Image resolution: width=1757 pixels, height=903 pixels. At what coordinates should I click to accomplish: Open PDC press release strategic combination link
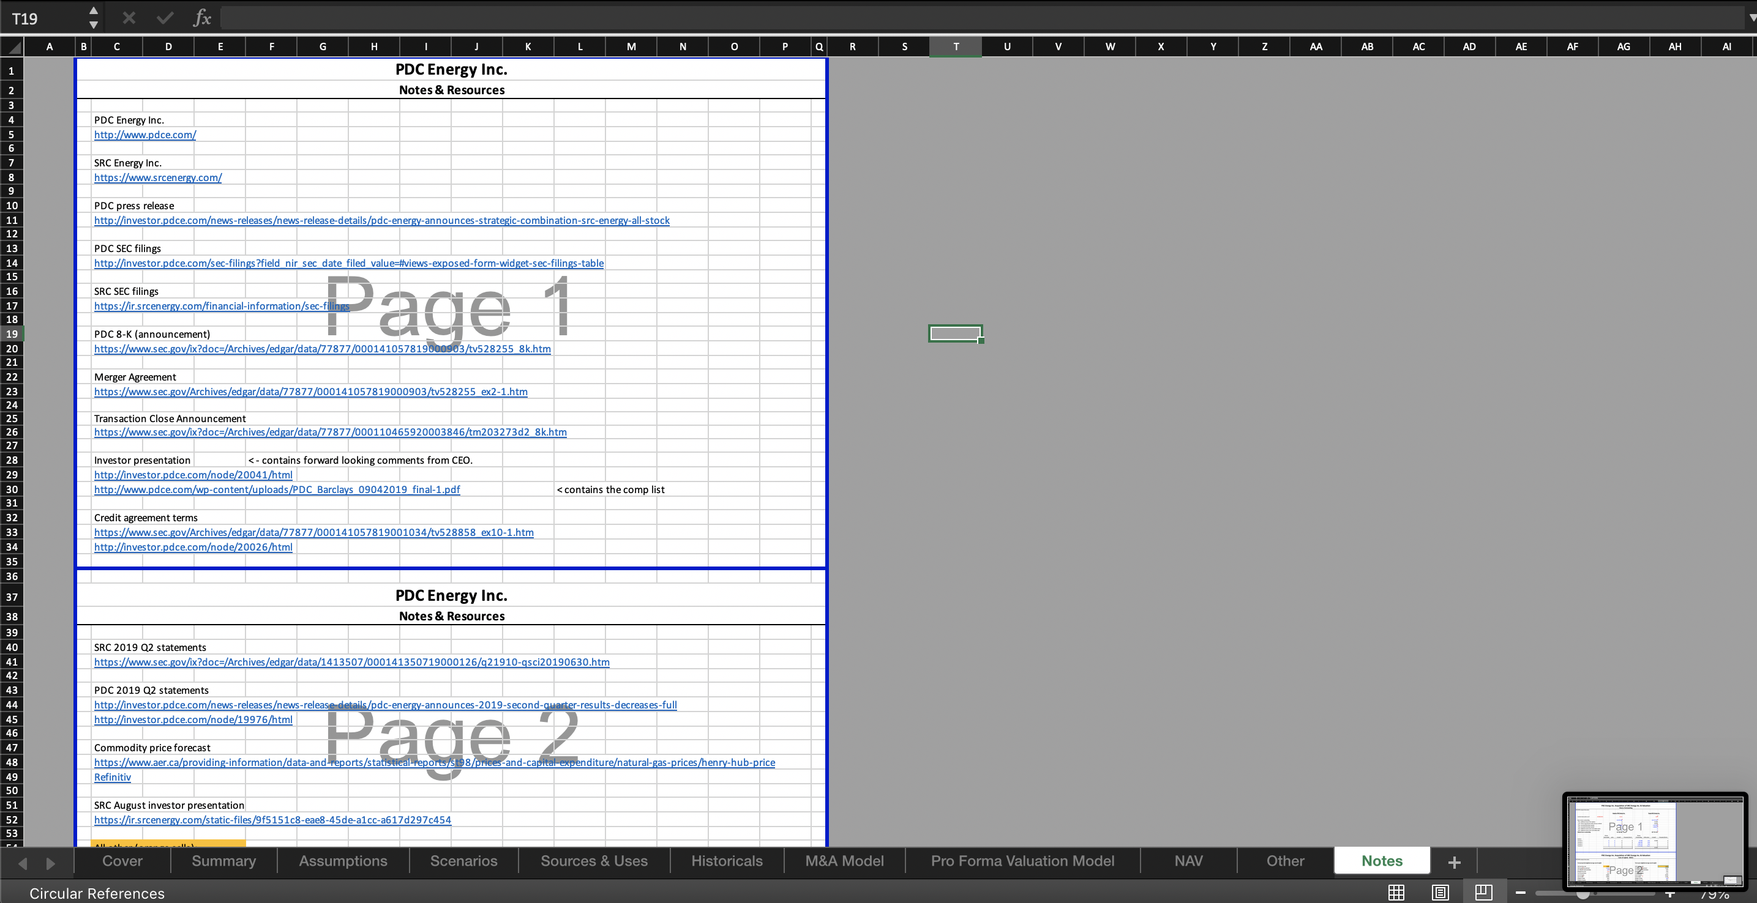point(382,221)
